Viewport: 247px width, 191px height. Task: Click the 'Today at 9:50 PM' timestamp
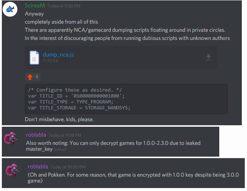(64, 6)
